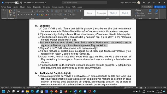The width and height of the screenshot is (167, 94).
Task: Switch to the Referencias tab
Action: click(x=46, y=7)
